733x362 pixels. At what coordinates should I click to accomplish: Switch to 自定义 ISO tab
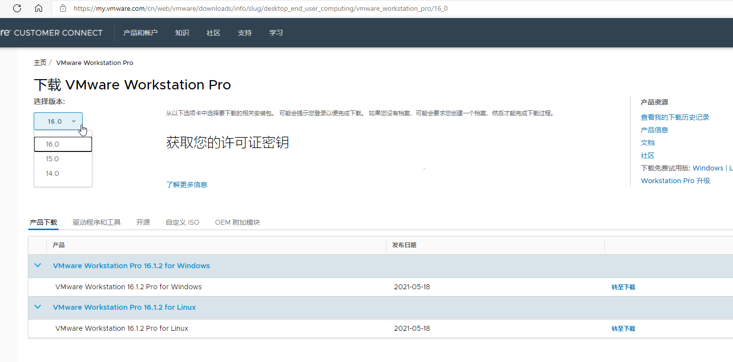(x=182, y=222)
